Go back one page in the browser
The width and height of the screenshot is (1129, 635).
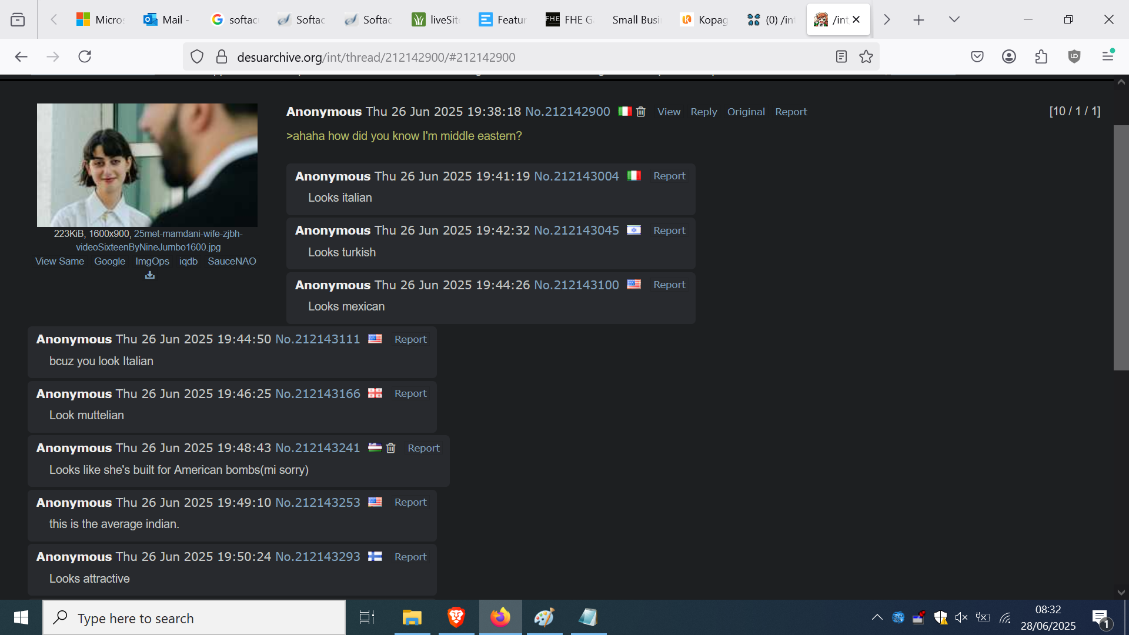[x=21, y=56]
